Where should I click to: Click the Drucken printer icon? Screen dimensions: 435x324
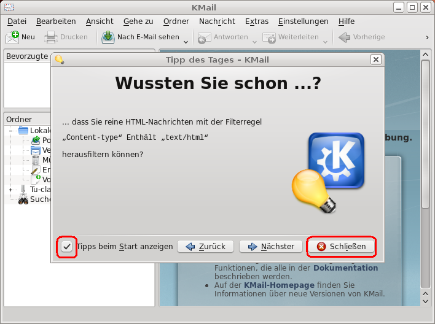tap(51, 37)
